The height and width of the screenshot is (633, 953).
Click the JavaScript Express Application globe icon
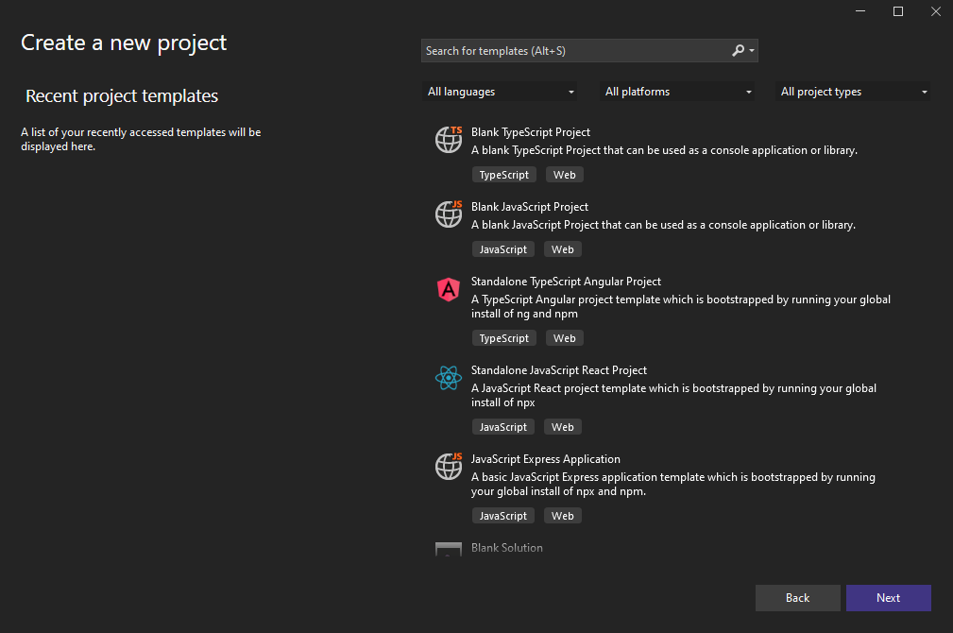[x=449, y=467]
